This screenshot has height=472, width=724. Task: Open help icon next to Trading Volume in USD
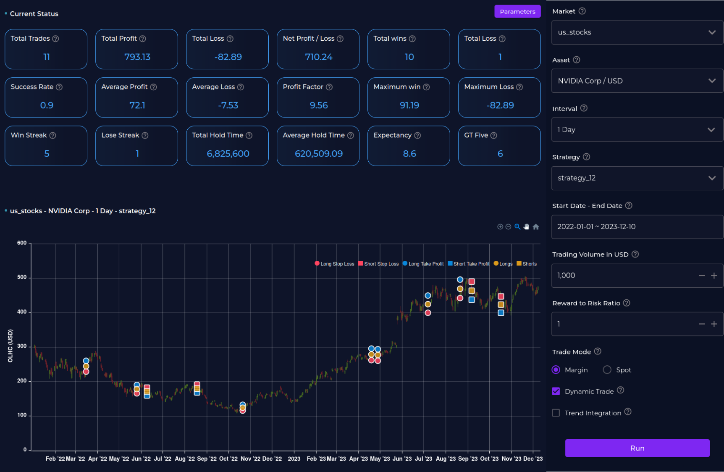pyautogui.click(x=635, y=254)
